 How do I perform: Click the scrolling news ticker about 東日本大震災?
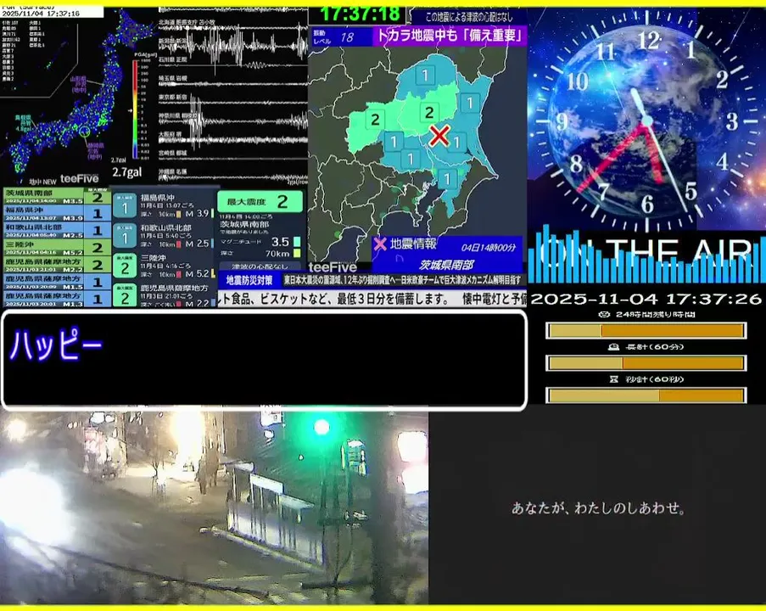[x=404, y=280]
